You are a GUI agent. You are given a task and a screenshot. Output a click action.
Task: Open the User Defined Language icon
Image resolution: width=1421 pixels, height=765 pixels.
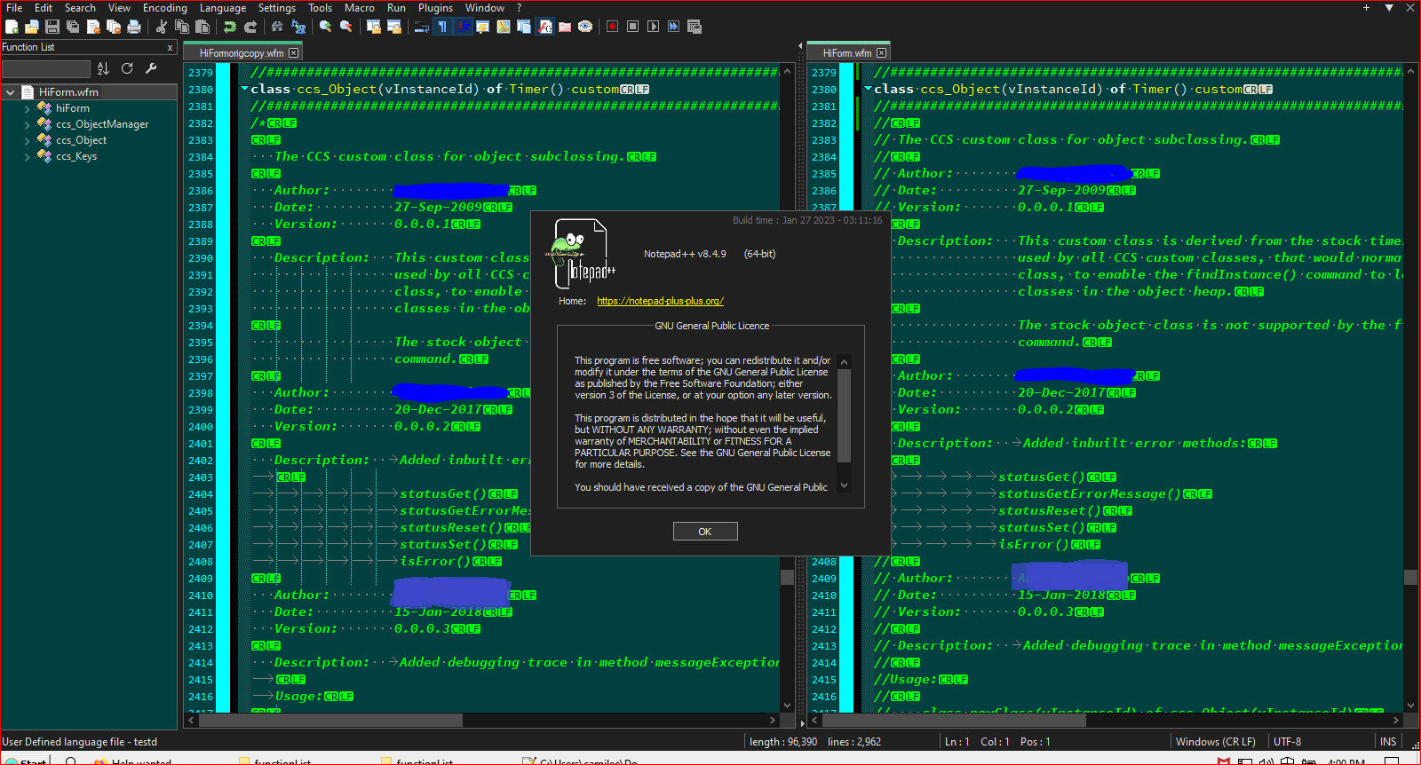tap(482, 27)
